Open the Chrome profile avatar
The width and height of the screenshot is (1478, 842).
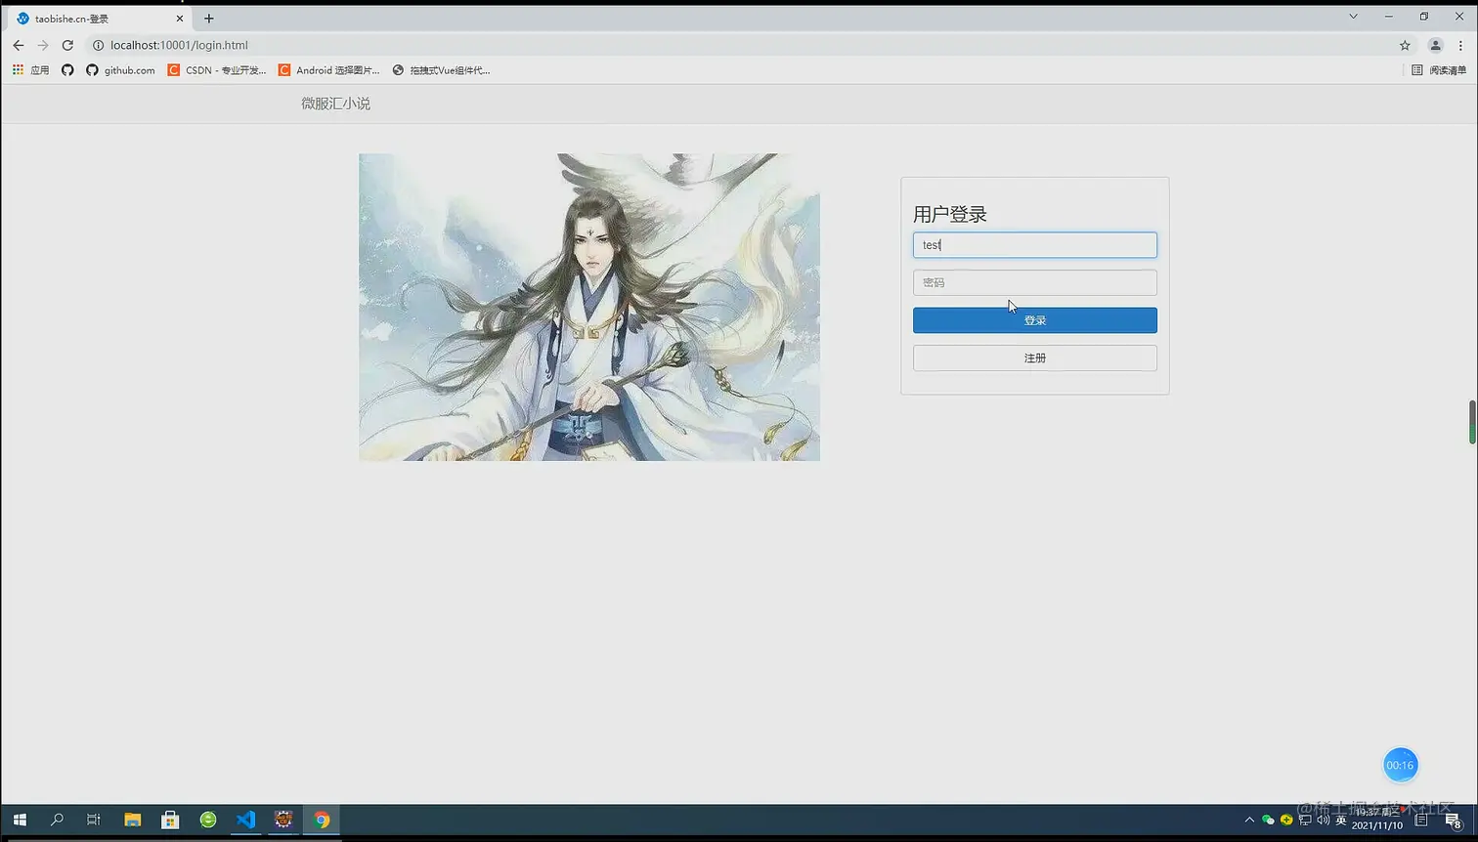coord(1435,45)
